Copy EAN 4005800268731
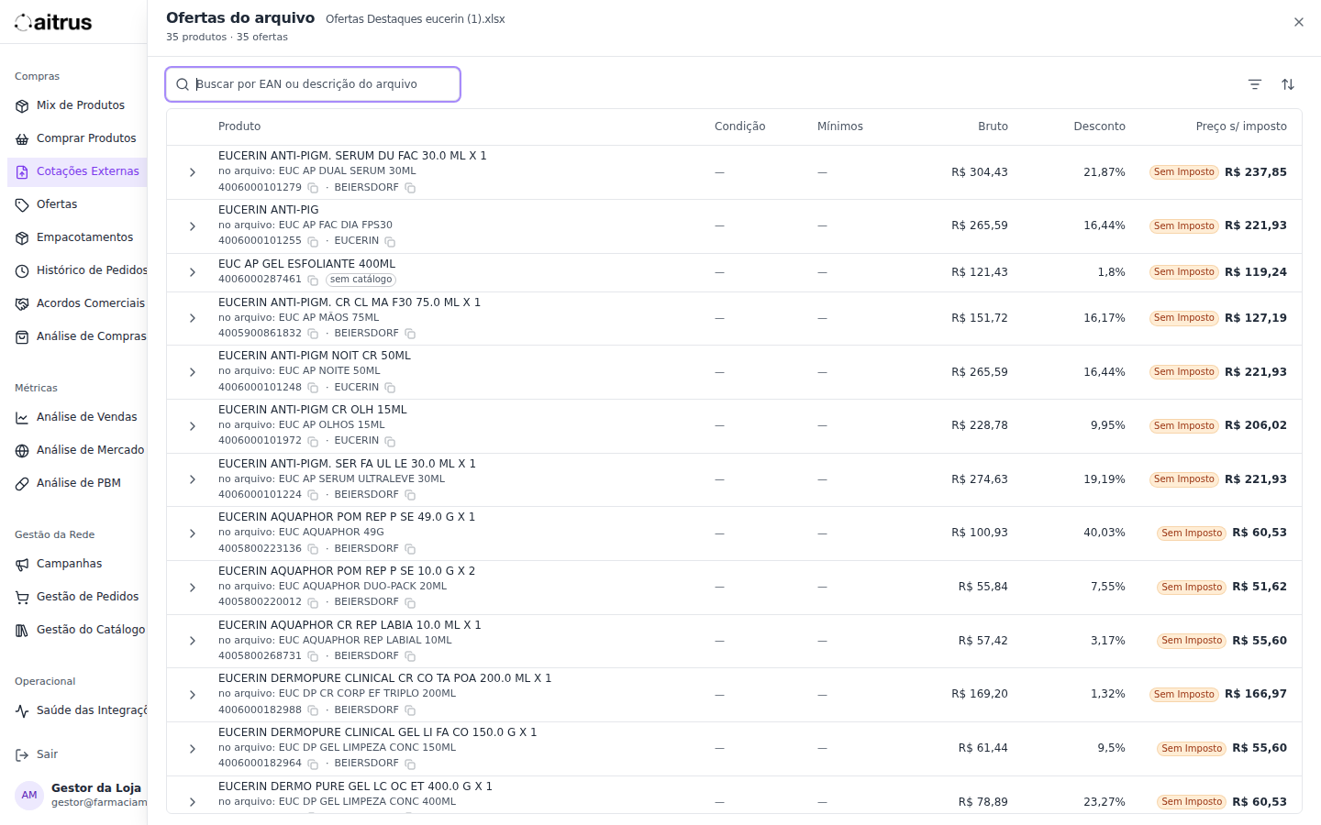This screenshot has height=825, width=1321. click(x=313, y=656)
